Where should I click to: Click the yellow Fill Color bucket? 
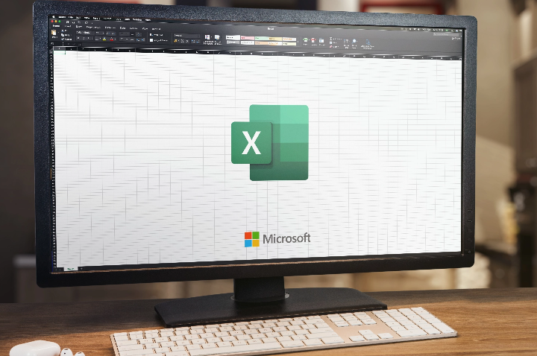coord(104,39)
